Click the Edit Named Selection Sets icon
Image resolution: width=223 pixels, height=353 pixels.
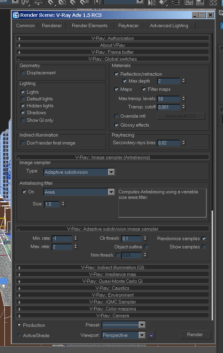pyautogui.click(x=97, y=2)
